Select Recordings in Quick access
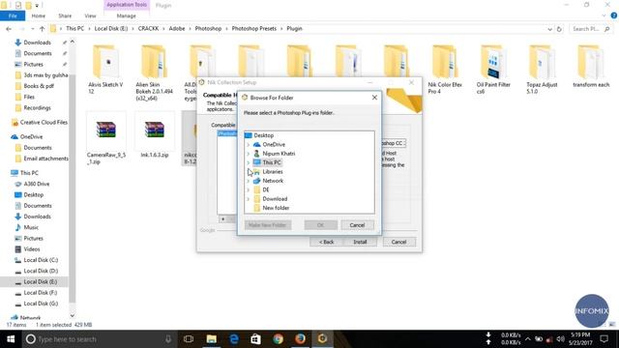The image size is (619, 348). 37,107
